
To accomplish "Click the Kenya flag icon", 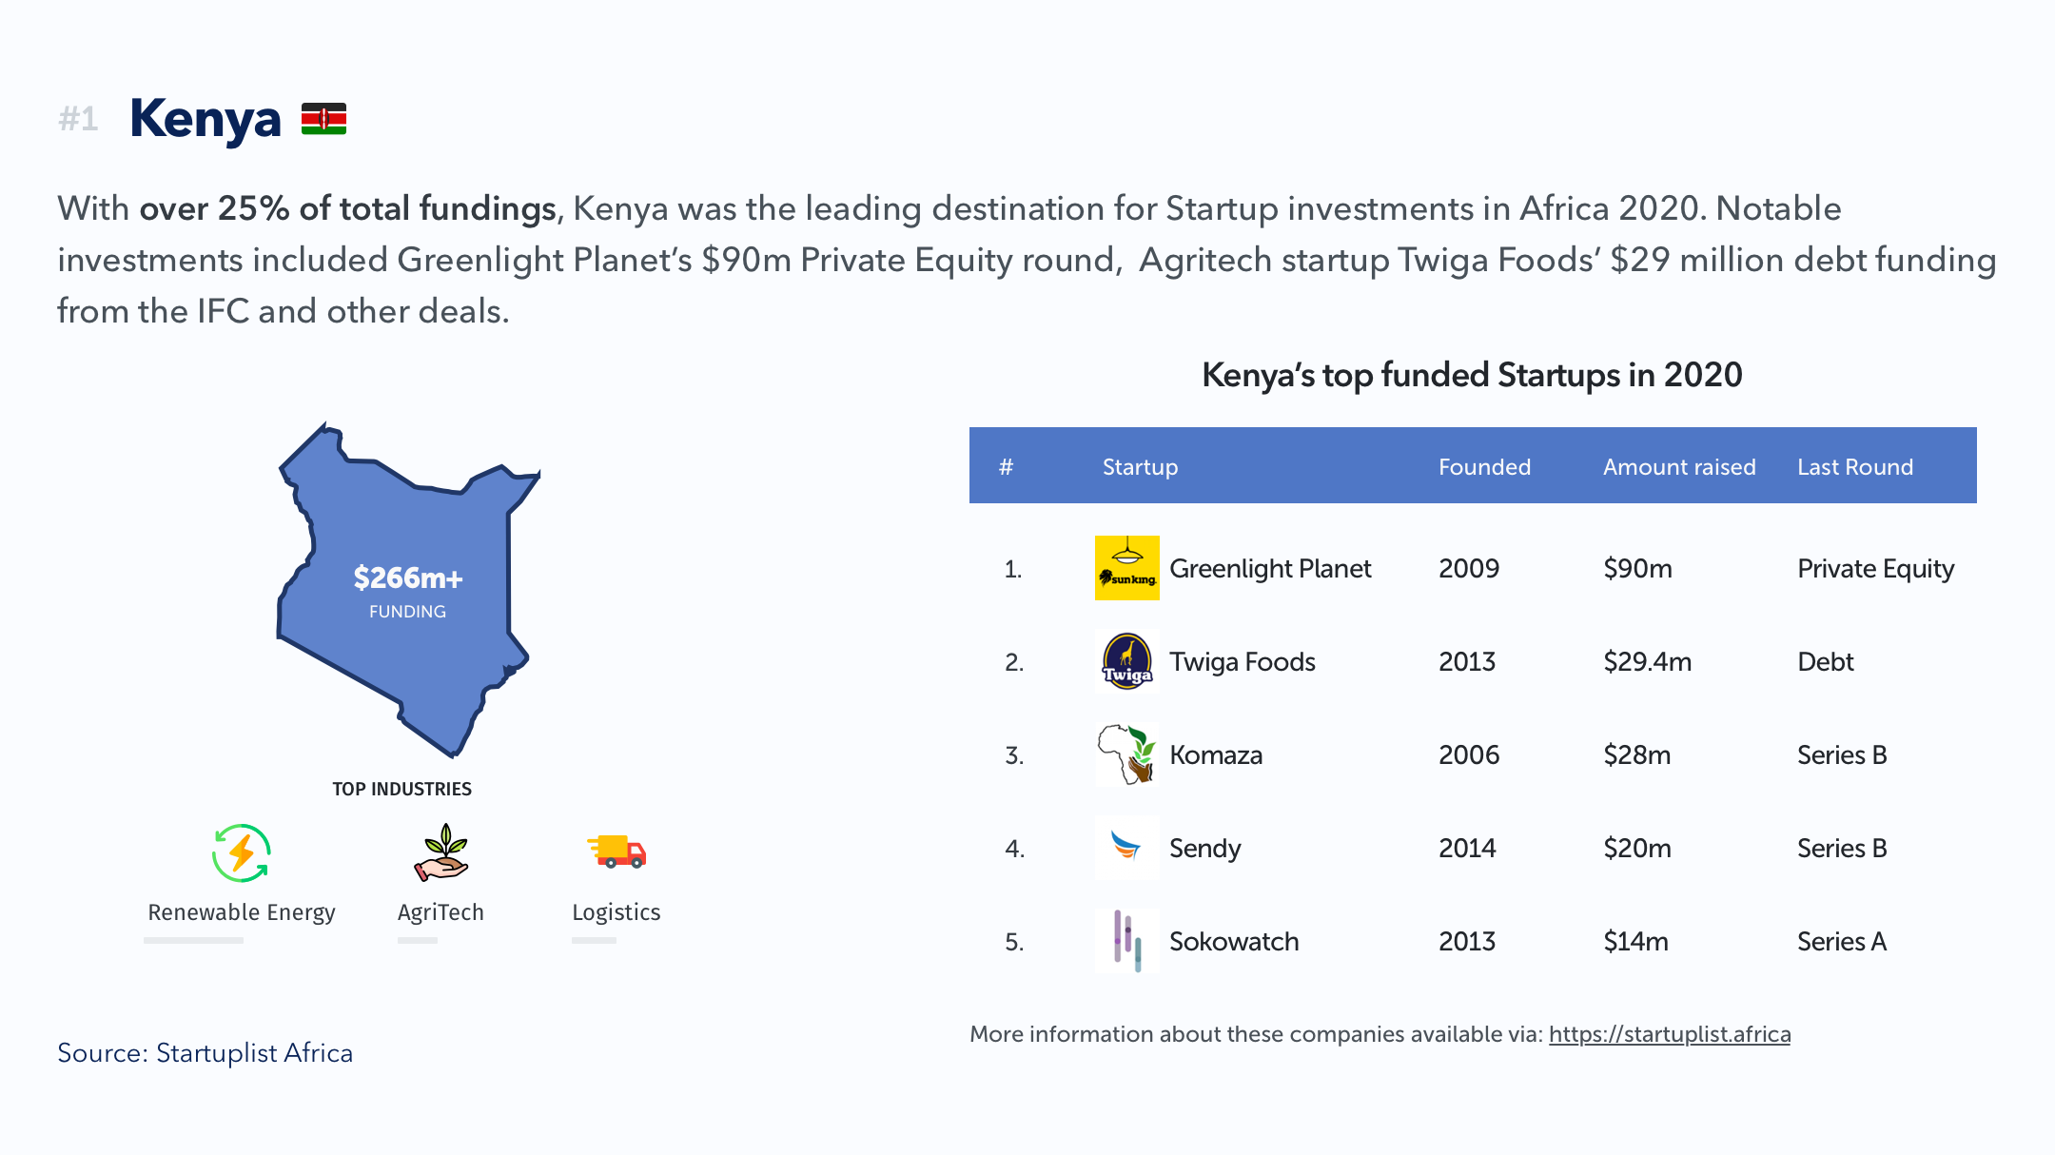I will click(323, 119).
